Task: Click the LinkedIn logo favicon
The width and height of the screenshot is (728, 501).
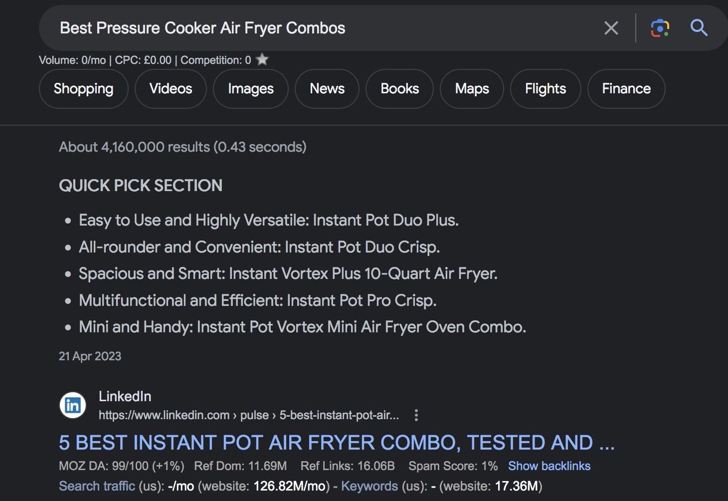Action: click(x=73, y=405)
